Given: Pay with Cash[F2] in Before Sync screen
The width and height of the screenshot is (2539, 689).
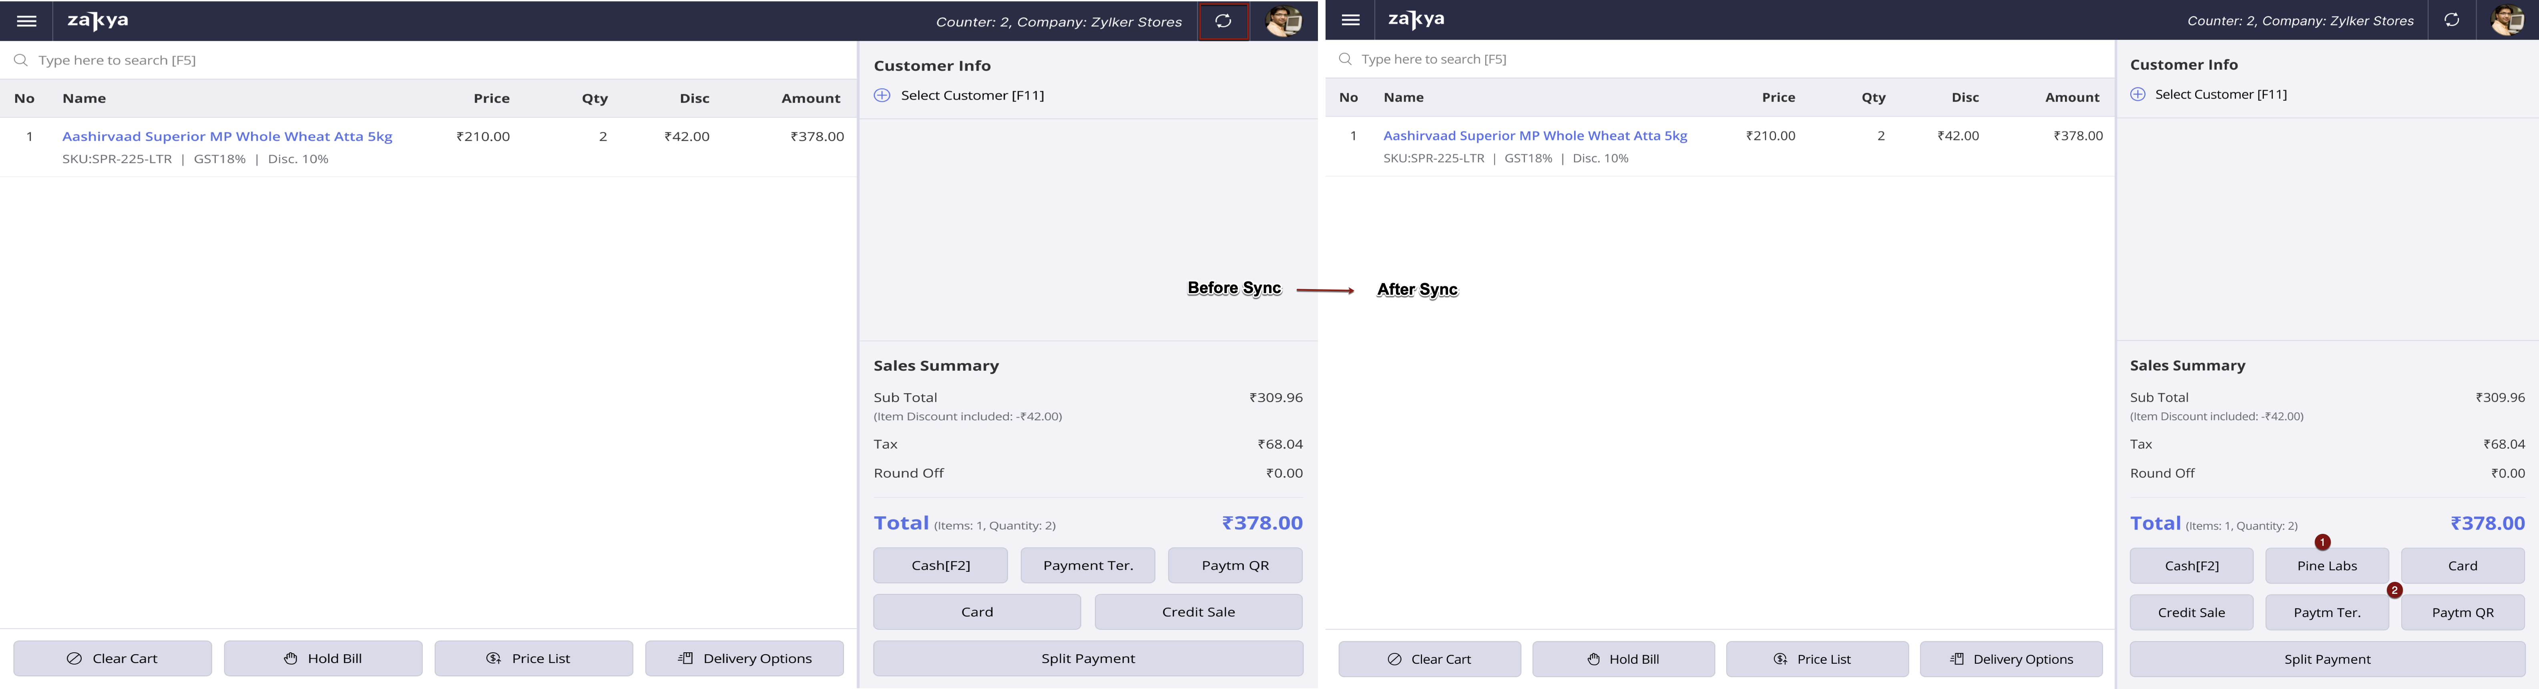Looking at the screenshot, I should click(x=940, y=566).
